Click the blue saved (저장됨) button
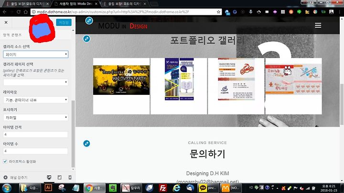 [x=64, y=22]
